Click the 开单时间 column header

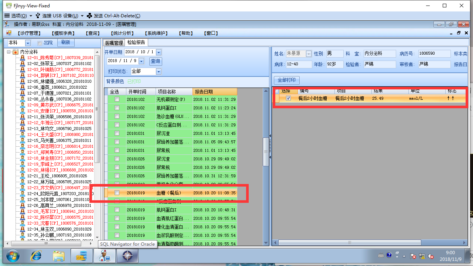click(x=141, y=92)
